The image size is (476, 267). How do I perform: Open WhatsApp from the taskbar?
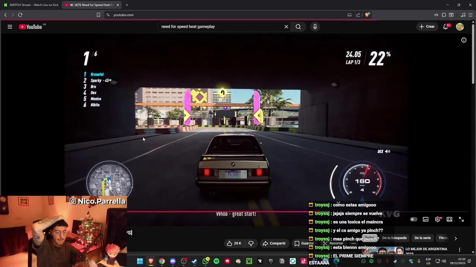[x=206, y=261]
